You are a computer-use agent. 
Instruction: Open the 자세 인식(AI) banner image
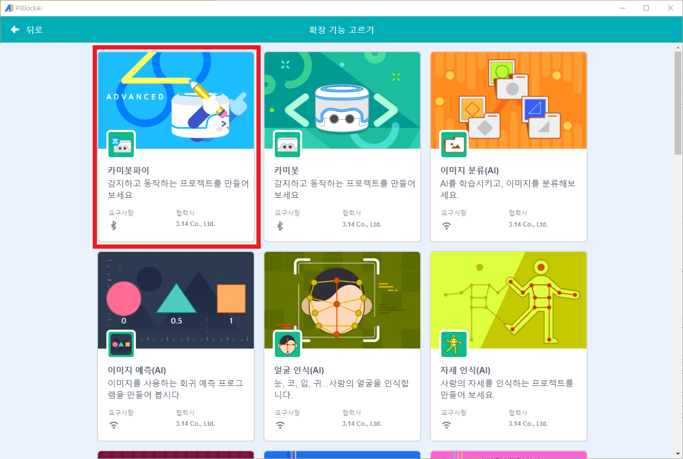point(509,300)
